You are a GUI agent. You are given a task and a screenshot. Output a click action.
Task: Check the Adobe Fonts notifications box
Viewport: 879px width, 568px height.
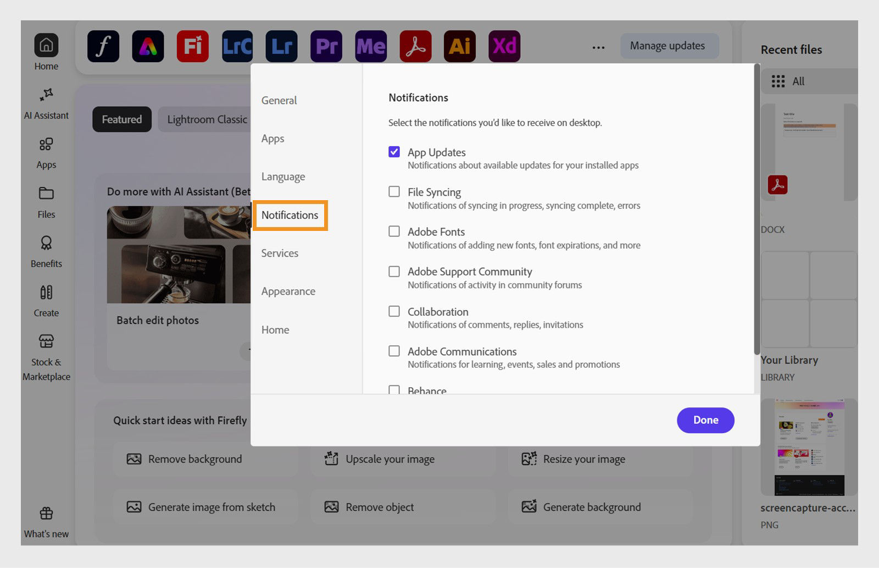[394, 231]
